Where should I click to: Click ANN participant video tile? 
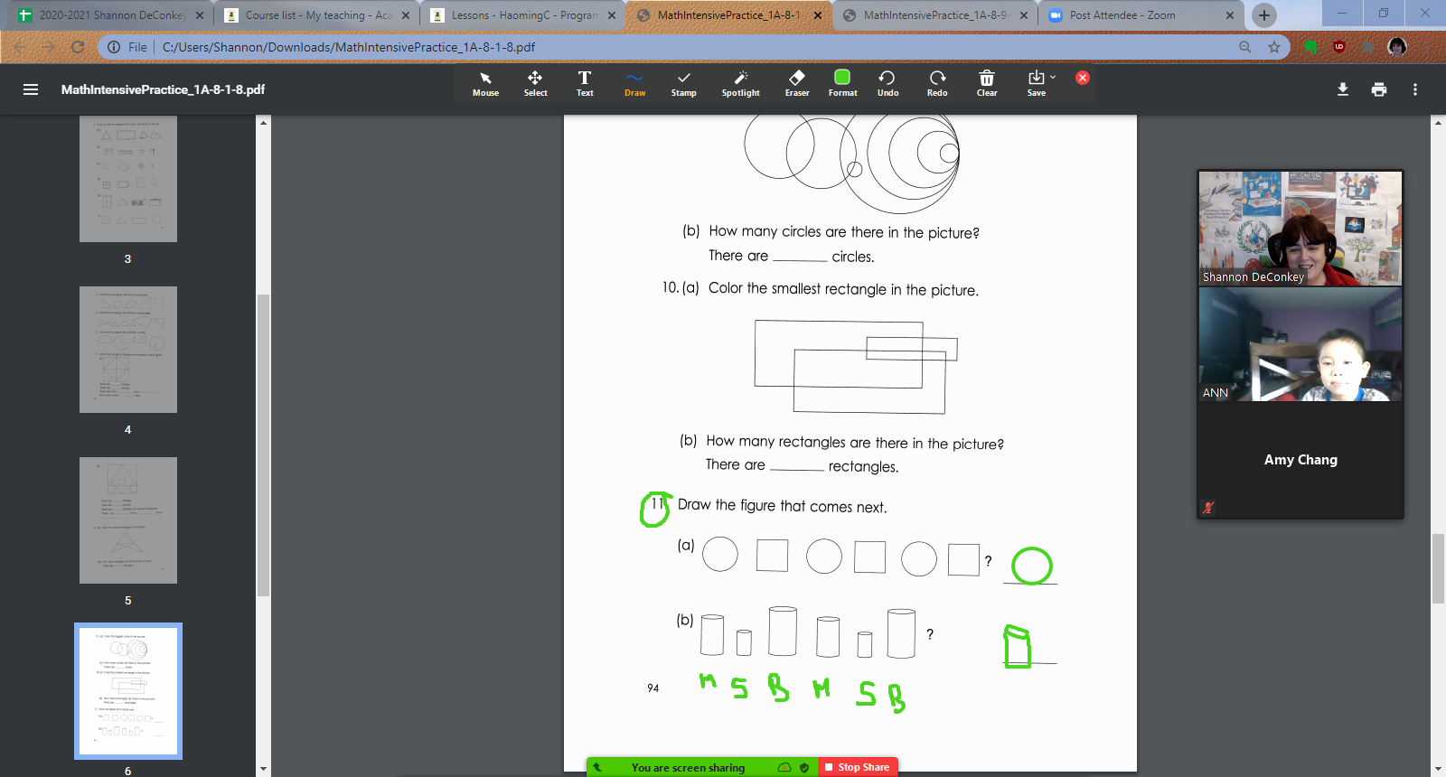(1300, 344)
